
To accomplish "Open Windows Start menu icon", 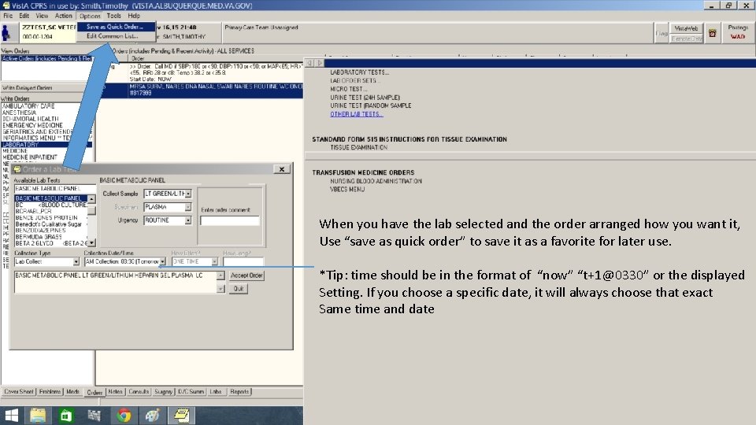I will coord(11,416).
